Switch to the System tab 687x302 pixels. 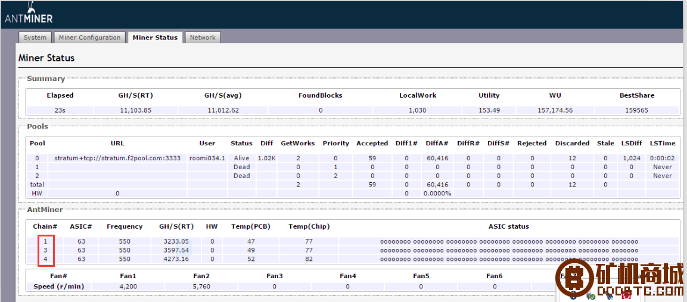pyautogui.click(x=35, y=38)
